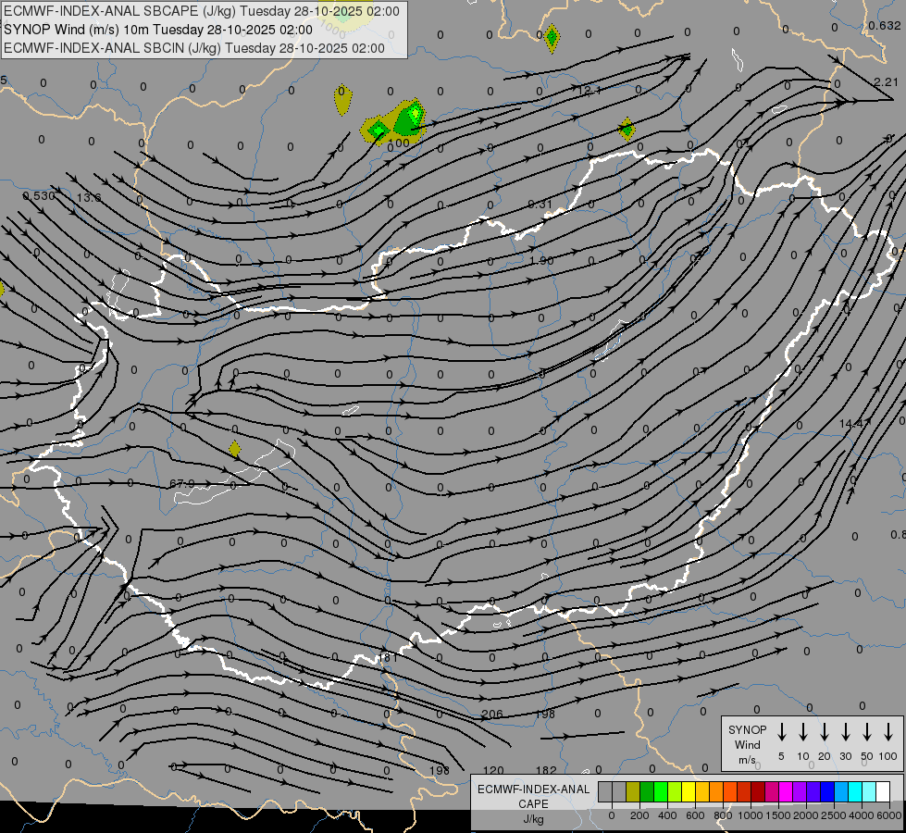Click the 200 tick label in CAPE legend
Viewport: 906px width, 833px height.
point(639,815)
